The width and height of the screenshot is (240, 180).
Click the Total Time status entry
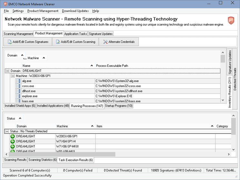tap(221, 170)
